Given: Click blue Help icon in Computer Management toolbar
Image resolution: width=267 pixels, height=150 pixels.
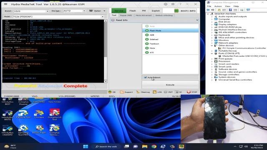Looking at the screenshot, I should [x=230, y=10].
